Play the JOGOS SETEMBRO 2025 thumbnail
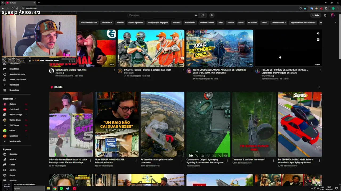 pos(220,48)
